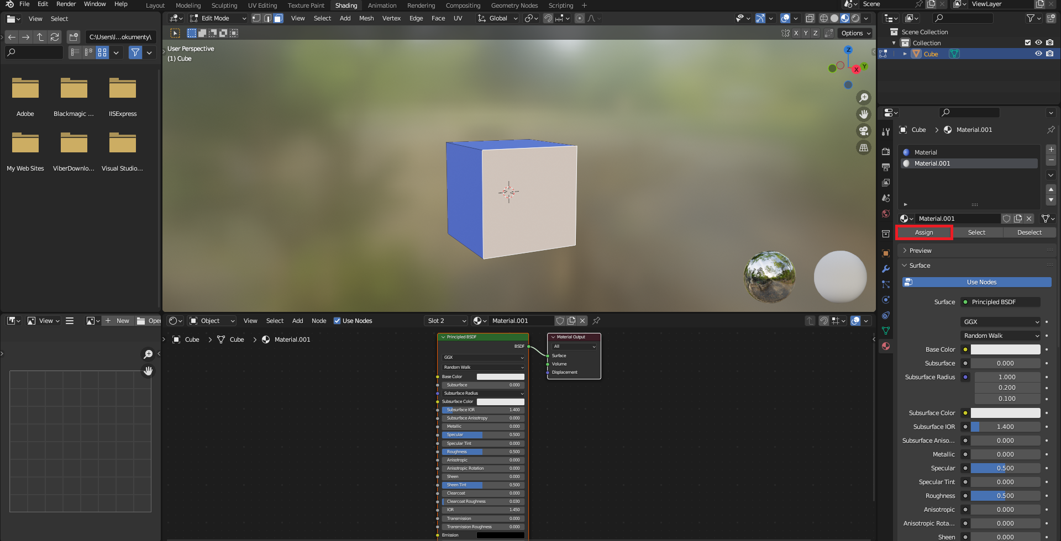Switch to the UV Editing workspace tab
The width and height of the screenshot is (1061, 541).
click(x=262, y=6)
